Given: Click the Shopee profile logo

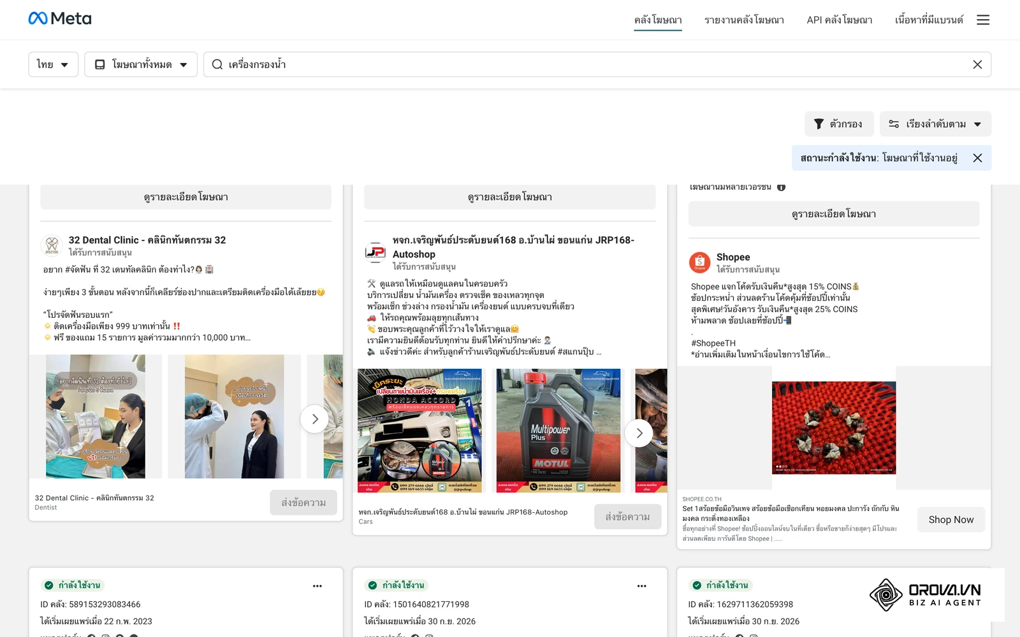Looking at the screenshot, I should pos(699,262).
